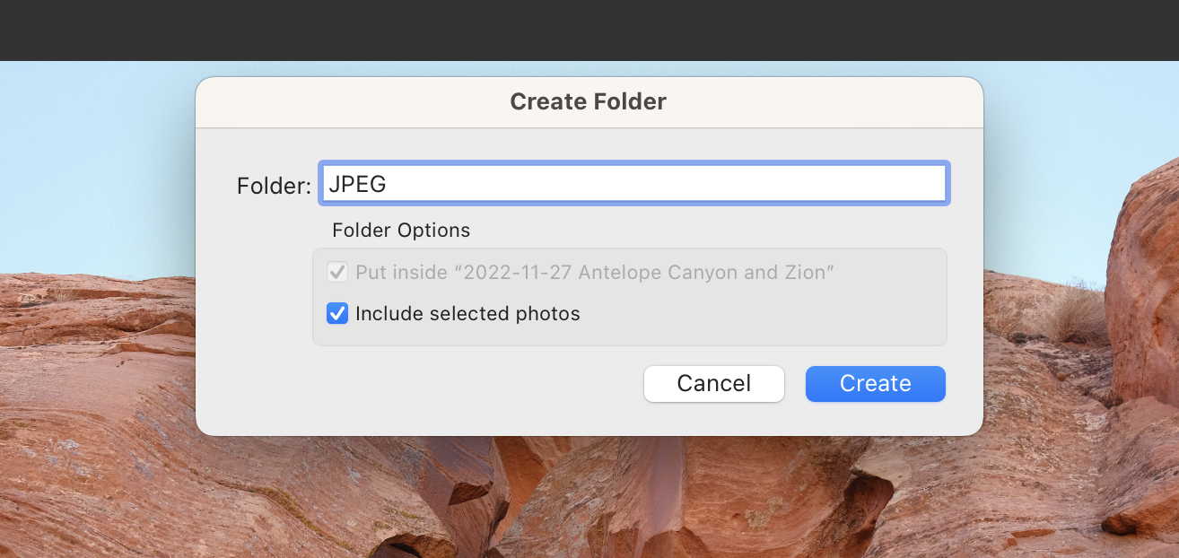
Task: Cancel the Create Folder dialog
Action: (x=713, y=384)
